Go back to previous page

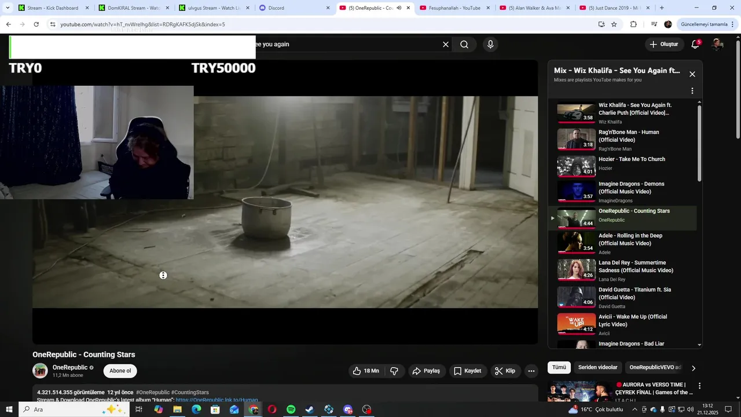point(8,24)
